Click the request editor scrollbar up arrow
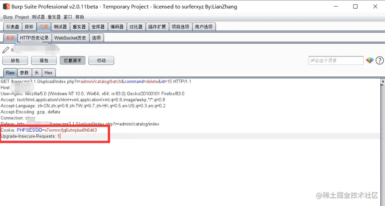This screenshot has height=206, width=385. click(383, 81)
